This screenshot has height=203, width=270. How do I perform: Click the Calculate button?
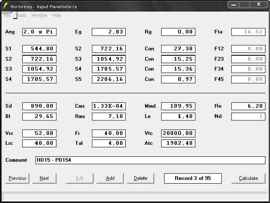click(x=248, y=178)
